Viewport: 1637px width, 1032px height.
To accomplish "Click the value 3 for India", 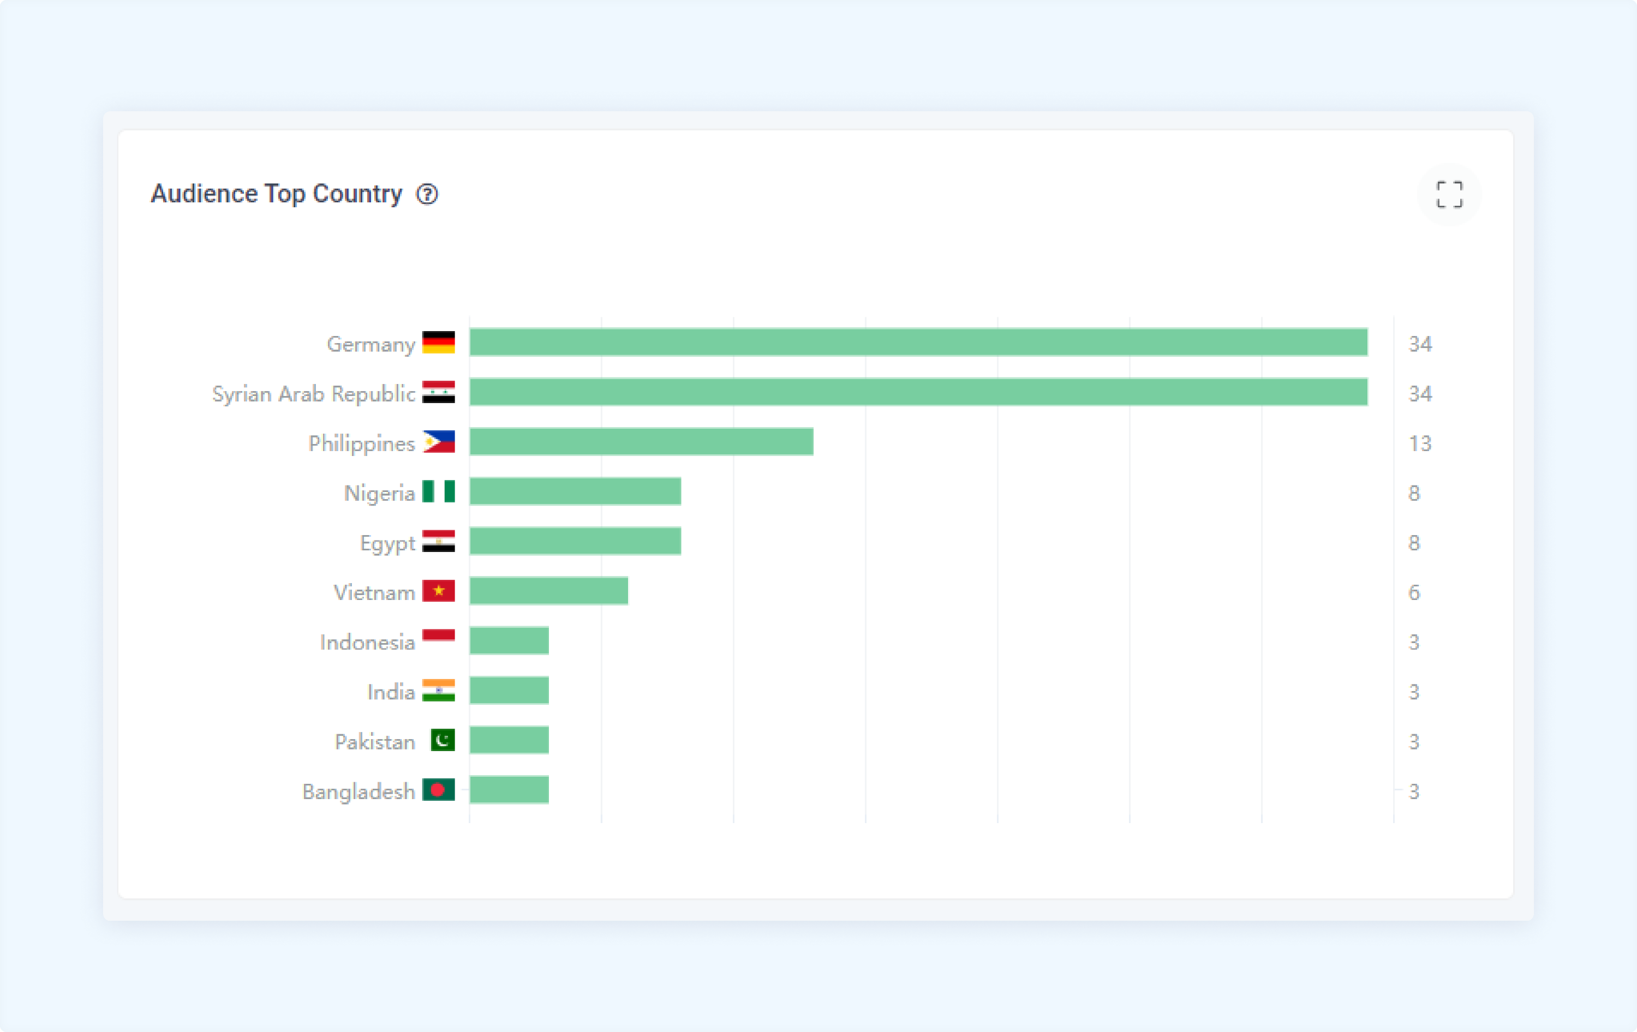I will pyautogui.click(x=1414, y=692).
